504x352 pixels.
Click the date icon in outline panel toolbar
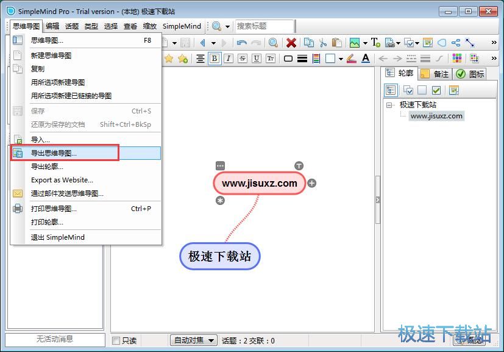coord(454,90)
